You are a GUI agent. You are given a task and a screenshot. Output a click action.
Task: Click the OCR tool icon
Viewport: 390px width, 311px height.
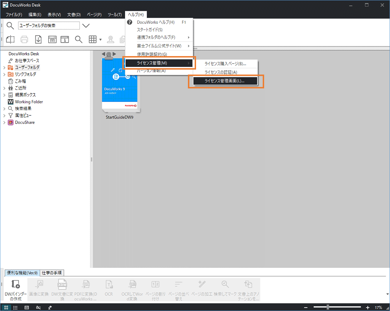tap(109, 284)
